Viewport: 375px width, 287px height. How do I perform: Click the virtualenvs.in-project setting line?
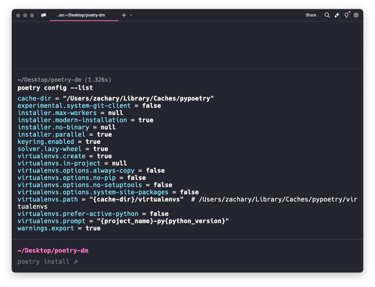click(x=72, y=163)
